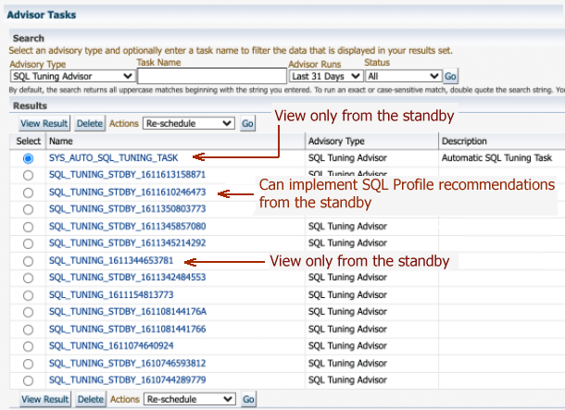Image resolution: width=565 pixels, height=410 pixels.
Task: Select radio for SQL_TUNING_1611344653781
Action: point(28,261)
